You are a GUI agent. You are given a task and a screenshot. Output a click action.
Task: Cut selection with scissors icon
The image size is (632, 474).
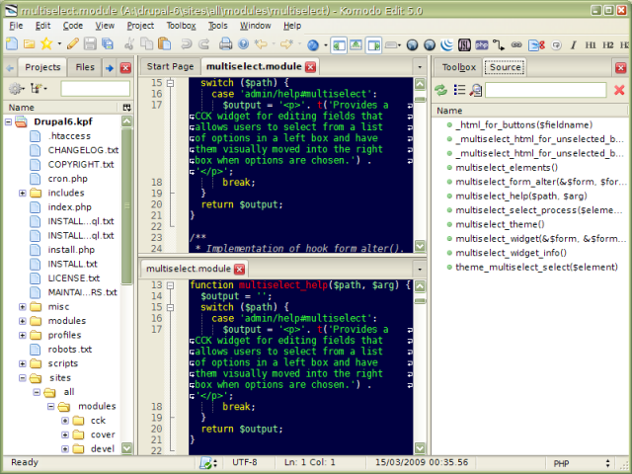pyautogui.click(x=129, y=43)
